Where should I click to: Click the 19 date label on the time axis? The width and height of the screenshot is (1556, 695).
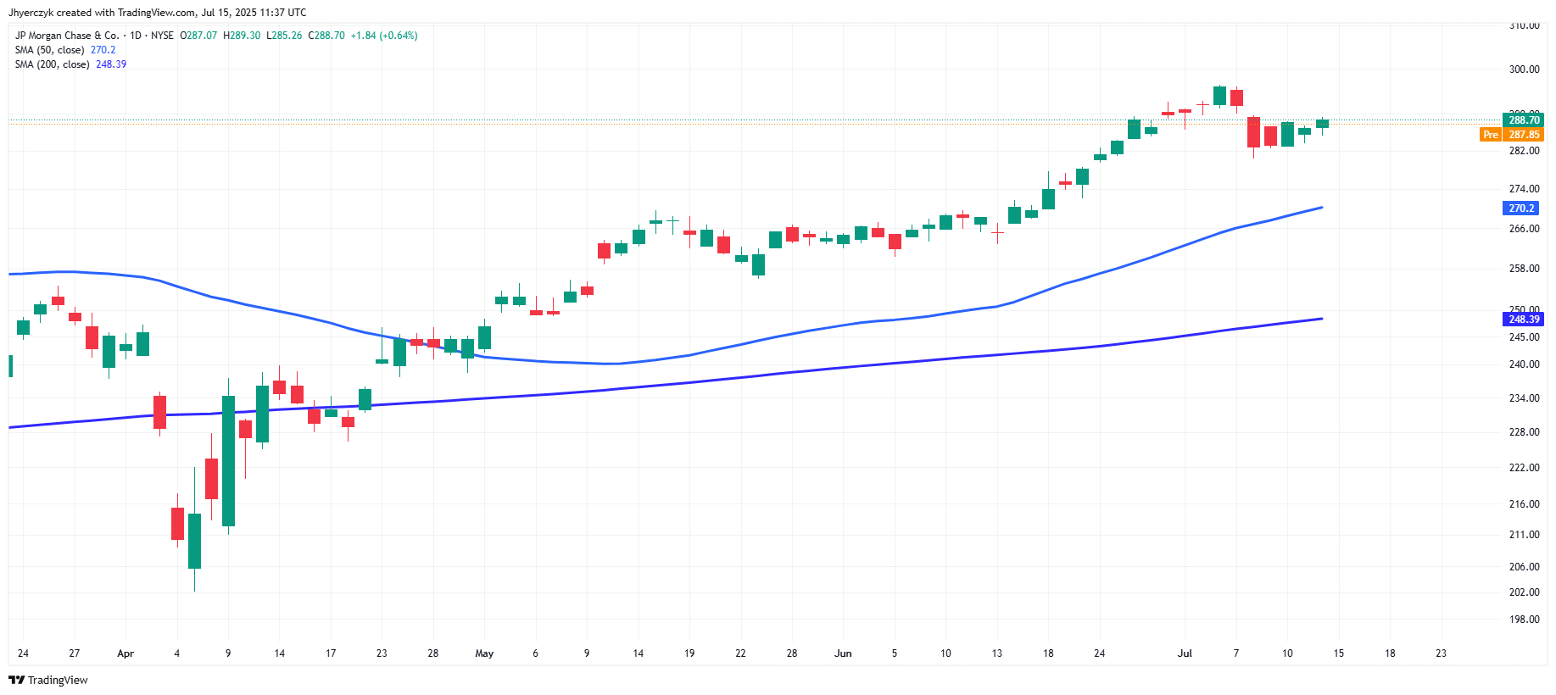tap(689, 653)
